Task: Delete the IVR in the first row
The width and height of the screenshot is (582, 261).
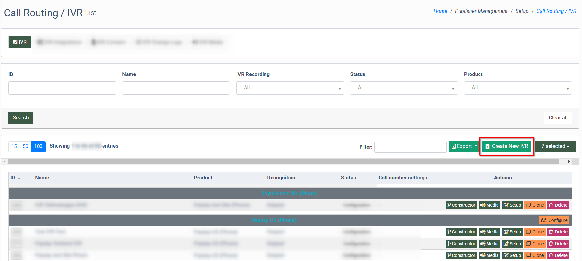Action: pyautogui.click(x=558, y=205)
